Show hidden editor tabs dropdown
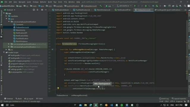Viewport: 190px width, 107px height. [185, 10]
